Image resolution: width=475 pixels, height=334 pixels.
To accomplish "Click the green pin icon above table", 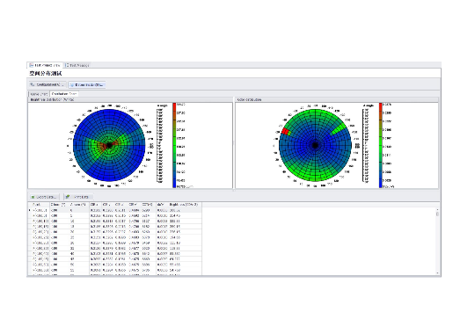I will coord(68,197).
